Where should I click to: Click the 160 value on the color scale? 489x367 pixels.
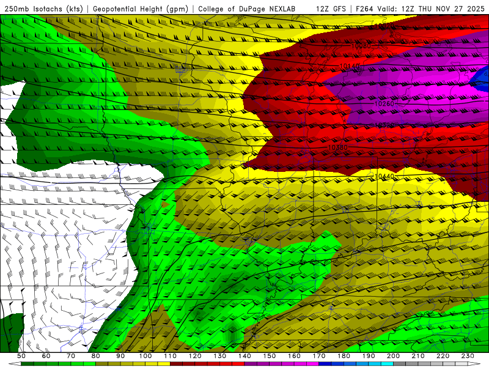coord(294,356)
